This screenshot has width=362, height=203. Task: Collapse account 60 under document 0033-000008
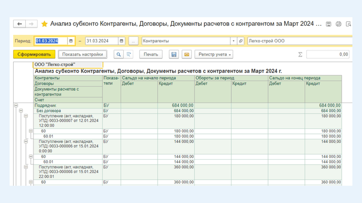pyautogui.click(x=31, y=182)
